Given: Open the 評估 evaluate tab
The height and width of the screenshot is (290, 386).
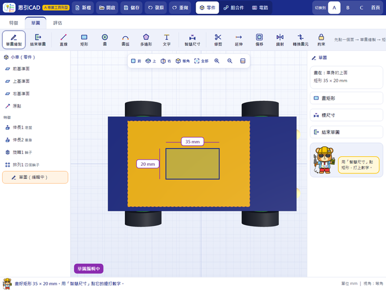Looking at the screenshot, I should click(58, 23).
